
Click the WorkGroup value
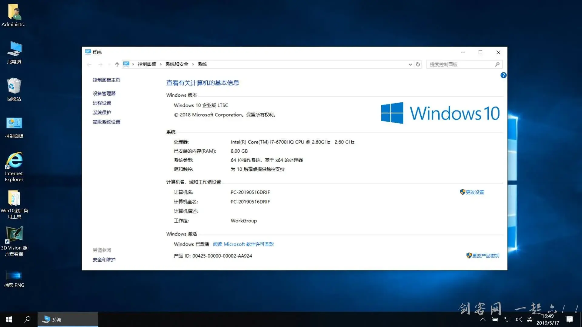coord(244,220)
